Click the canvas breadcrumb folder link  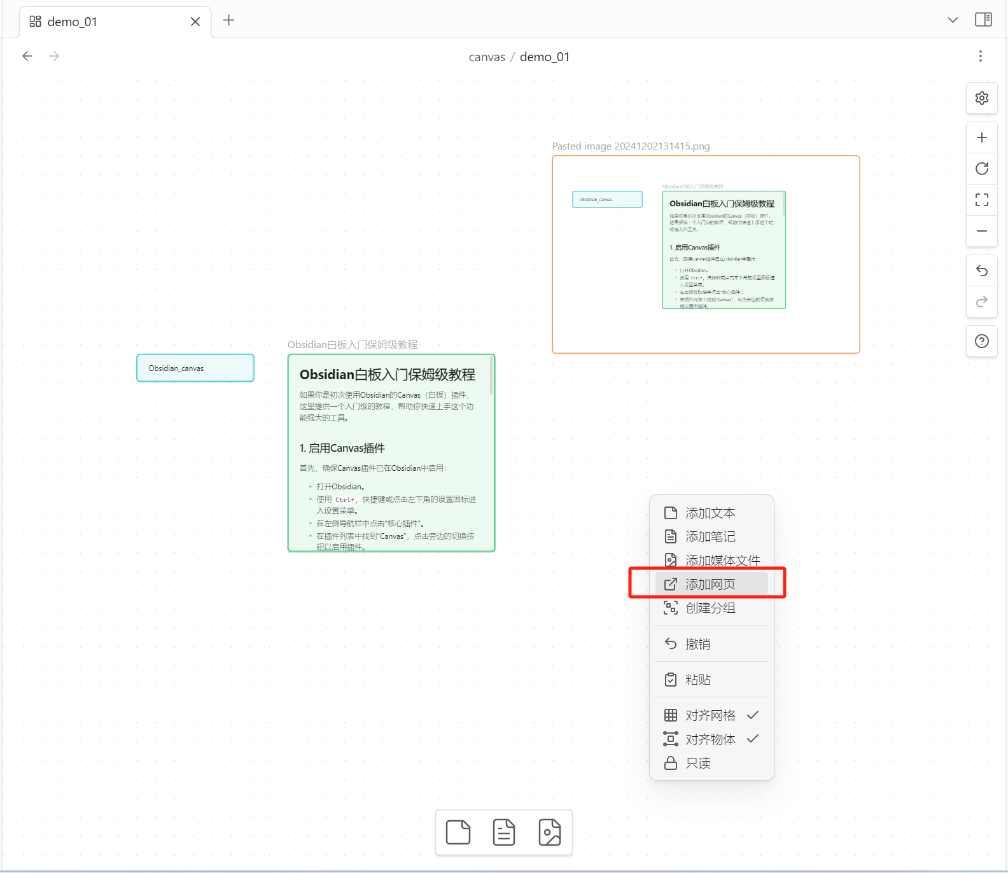click(487, 57)
